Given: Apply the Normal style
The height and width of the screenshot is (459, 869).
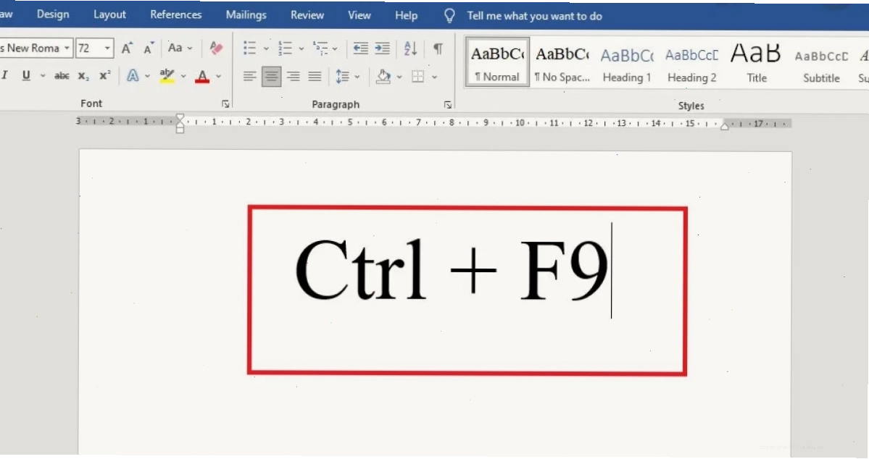Looking at the screenshot, I should tap(497, 62).
